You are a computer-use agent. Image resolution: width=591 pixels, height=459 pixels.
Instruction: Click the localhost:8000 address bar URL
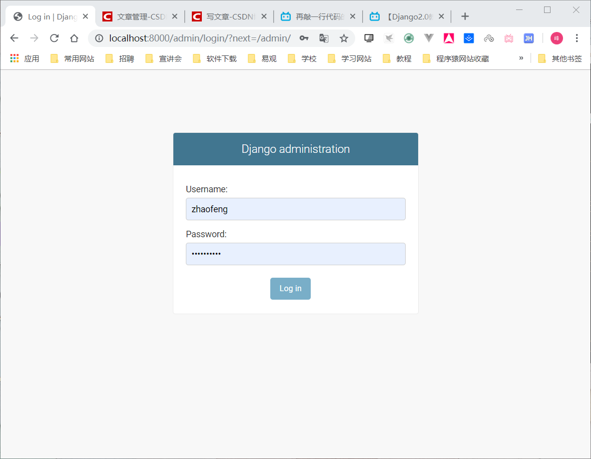click(x=200, y=38)
